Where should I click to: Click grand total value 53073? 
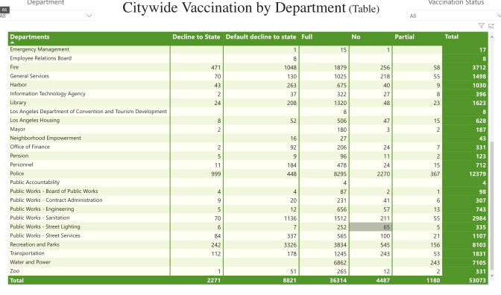coord(477,280)
